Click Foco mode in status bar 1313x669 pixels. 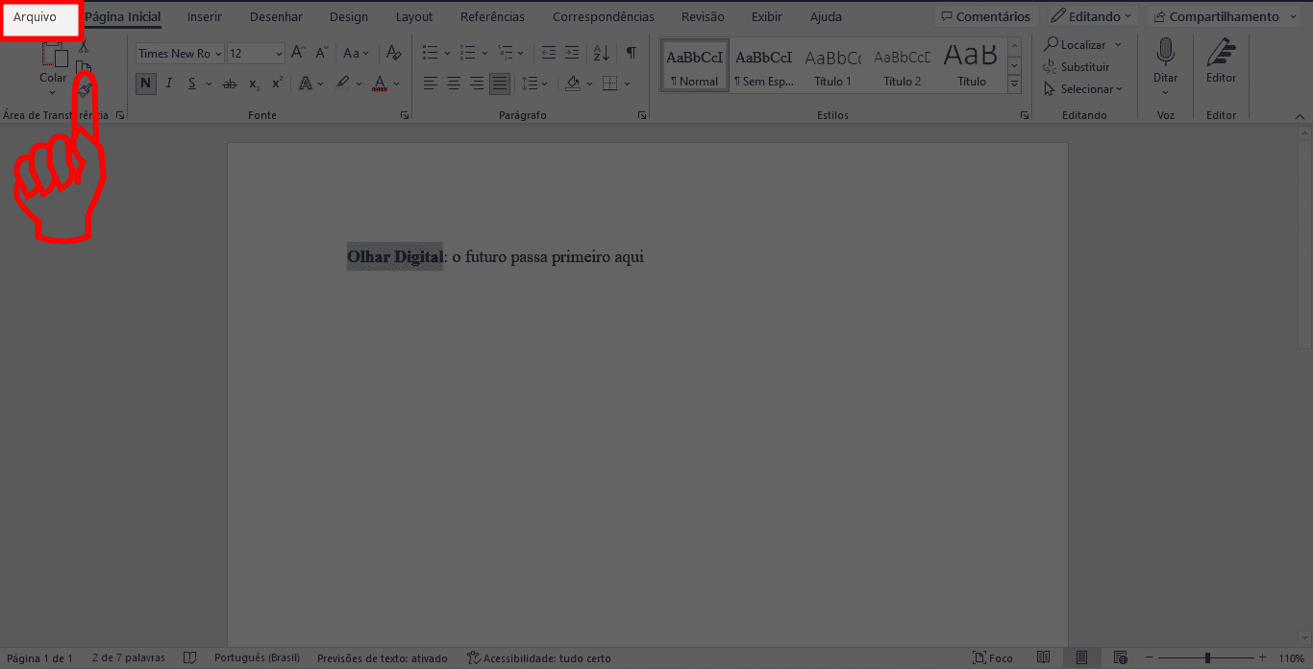(x=993, y=658)
